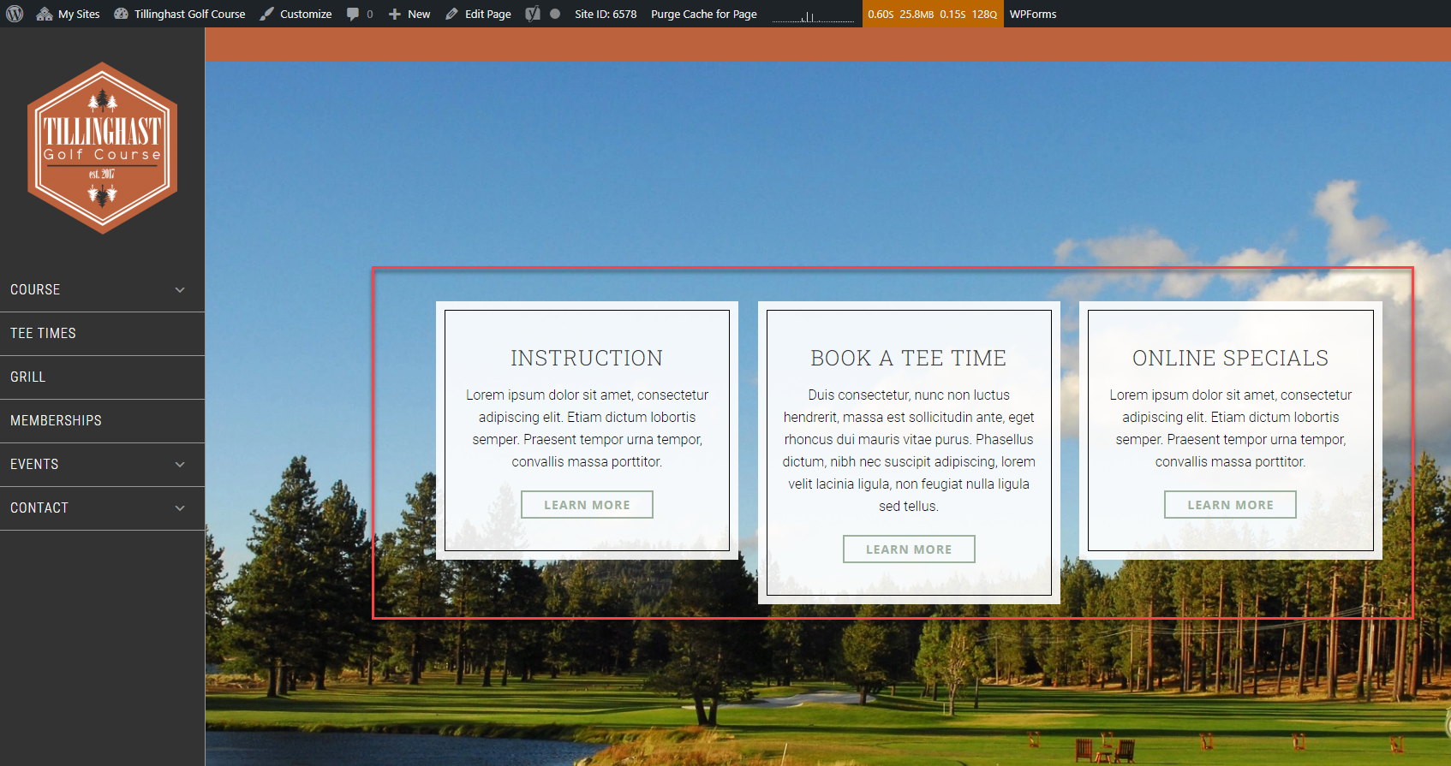Expand the EVENTS submenu chevron
The width and height of the screenshot is (1451, 766).
point(180,465)
